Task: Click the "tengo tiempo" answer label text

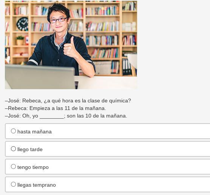Action: [33, 167]
